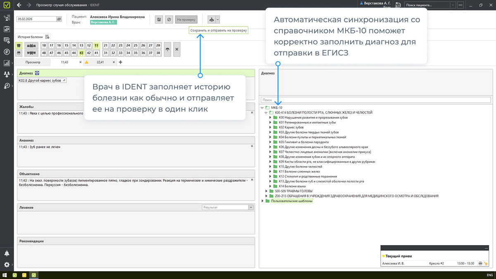Open the dental chair section in sidebar
The height and width of the screenshot is (279, 496).
tap(7, 18)
